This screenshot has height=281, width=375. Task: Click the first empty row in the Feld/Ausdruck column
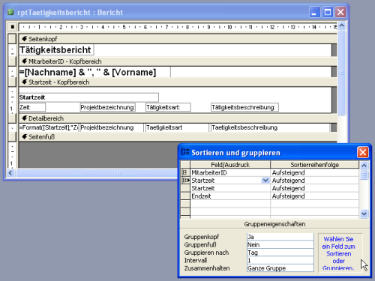[230, 204]
